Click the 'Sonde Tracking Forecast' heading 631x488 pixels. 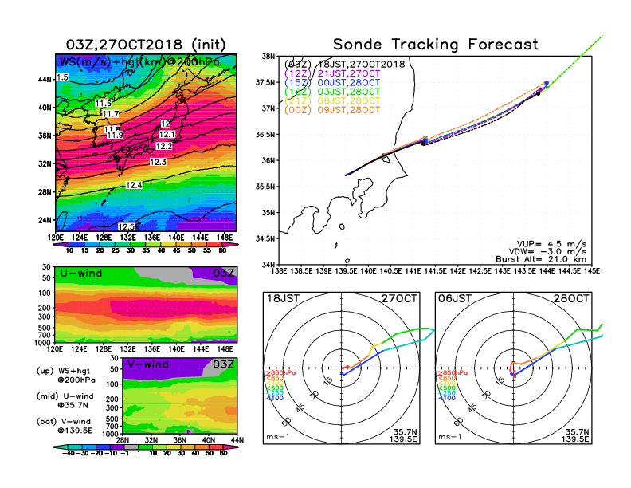436,44
